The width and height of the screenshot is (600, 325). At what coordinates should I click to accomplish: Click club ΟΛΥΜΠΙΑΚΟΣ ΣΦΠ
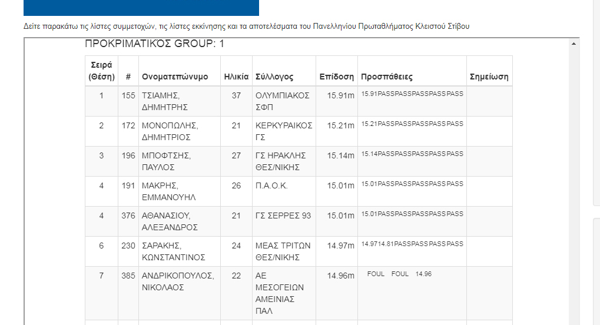283,101
